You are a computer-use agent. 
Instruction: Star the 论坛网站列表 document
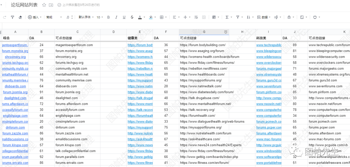point(44,5)
